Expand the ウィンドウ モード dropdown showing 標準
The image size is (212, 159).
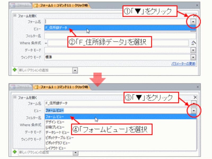pyautogui.click(x=193, y=57)
